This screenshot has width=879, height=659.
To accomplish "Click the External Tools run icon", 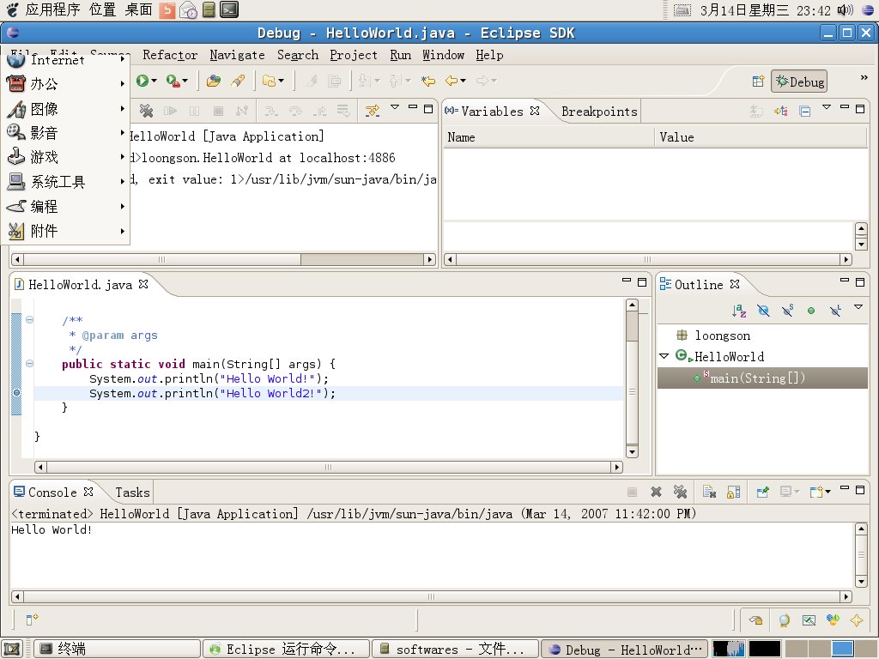I will click(x=173, y=81).
